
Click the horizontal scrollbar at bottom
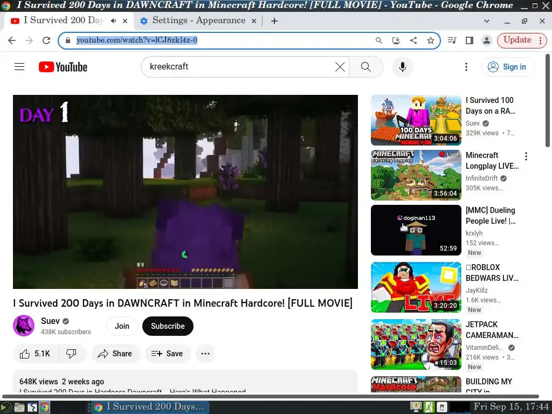click(271, 396)
